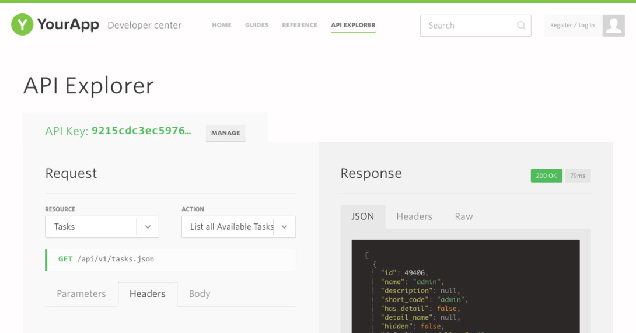Open the user avatar icon
This screenshot has height=333, width=636.
pos(613,26)
